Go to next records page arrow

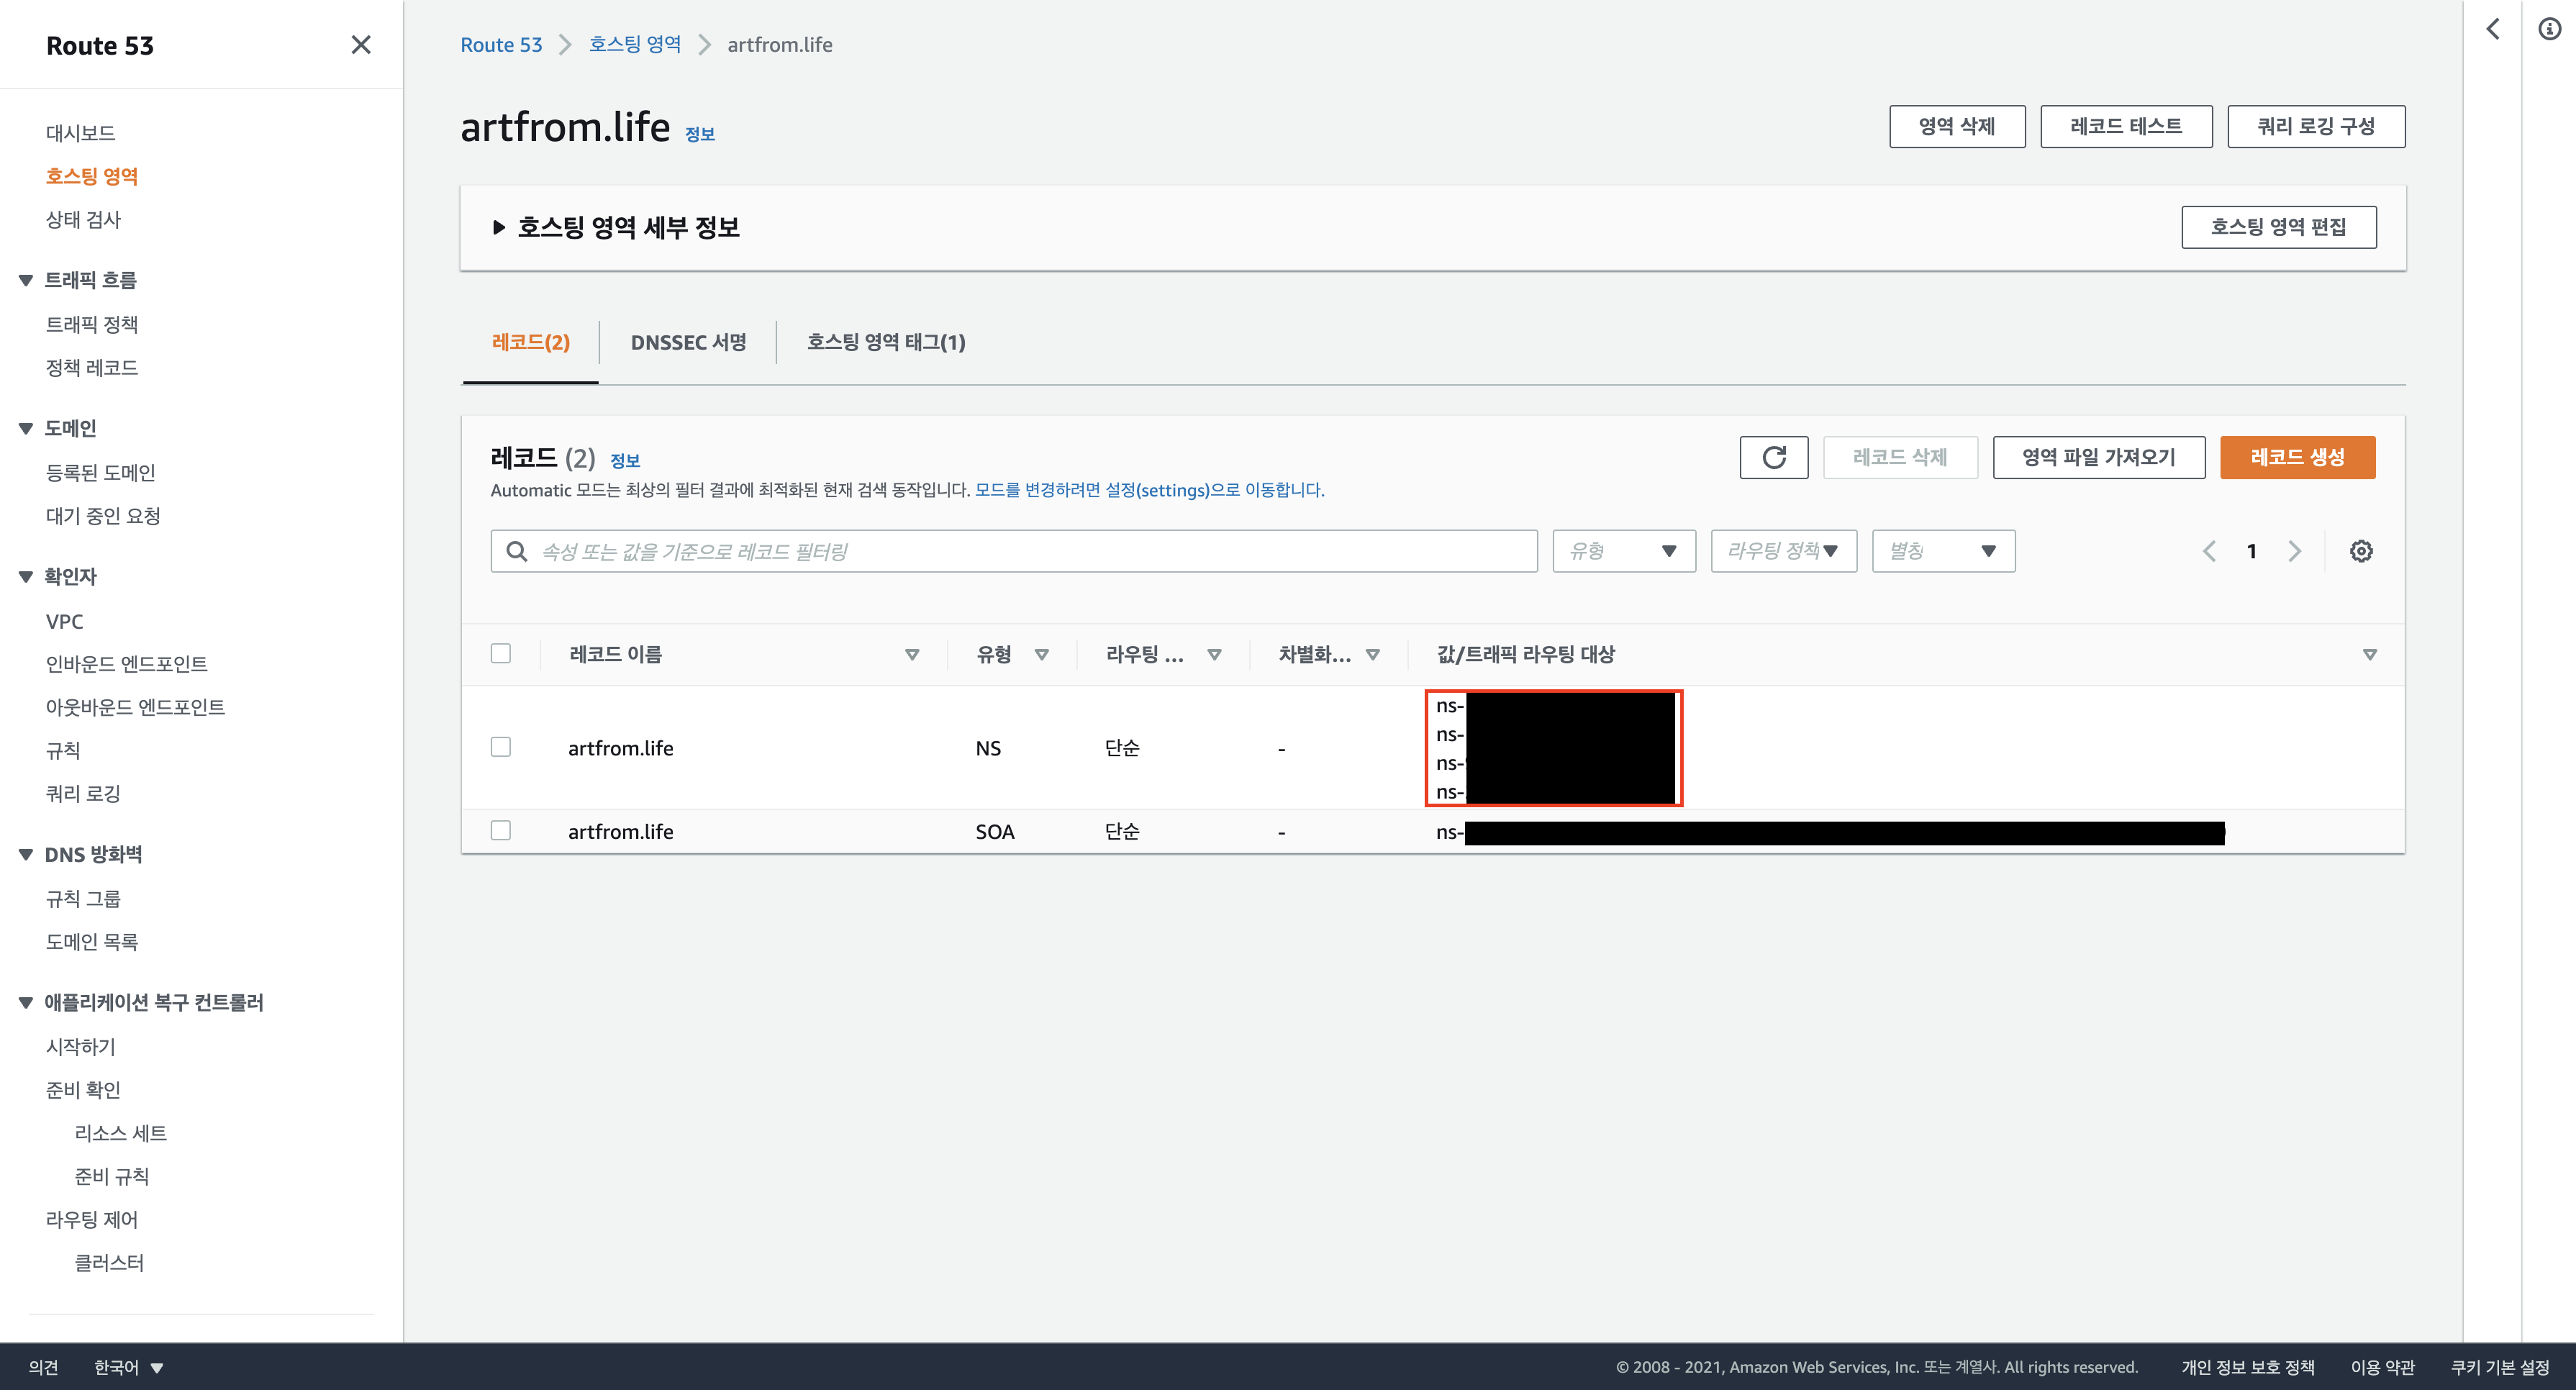2294,551
